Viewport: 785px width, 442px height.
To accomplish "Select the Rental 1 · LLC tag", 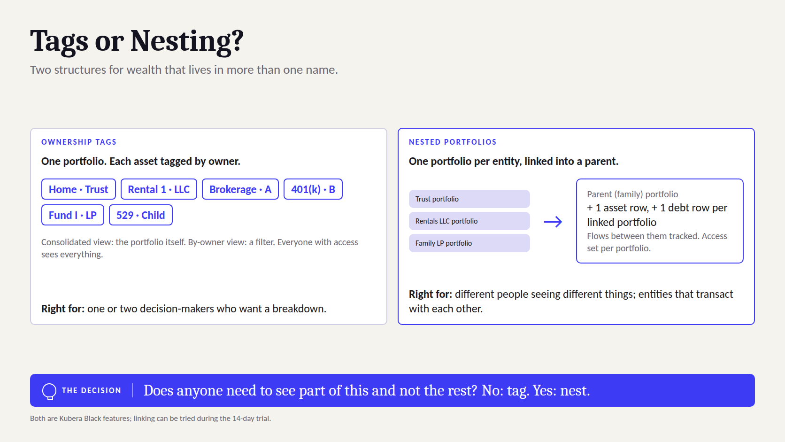I will pos(159,189).
